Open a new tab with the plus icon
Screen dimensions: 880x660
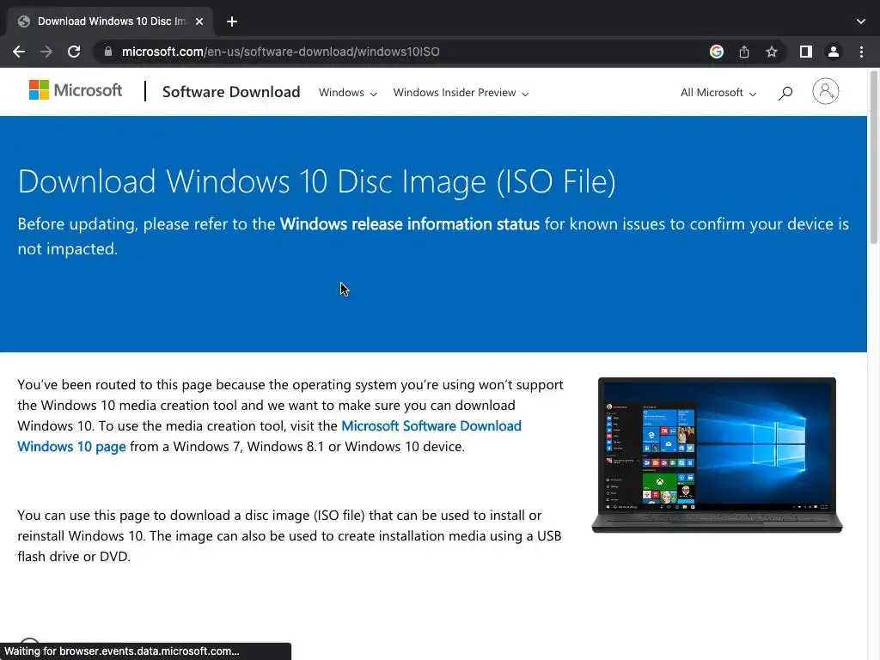coord(232,21)
